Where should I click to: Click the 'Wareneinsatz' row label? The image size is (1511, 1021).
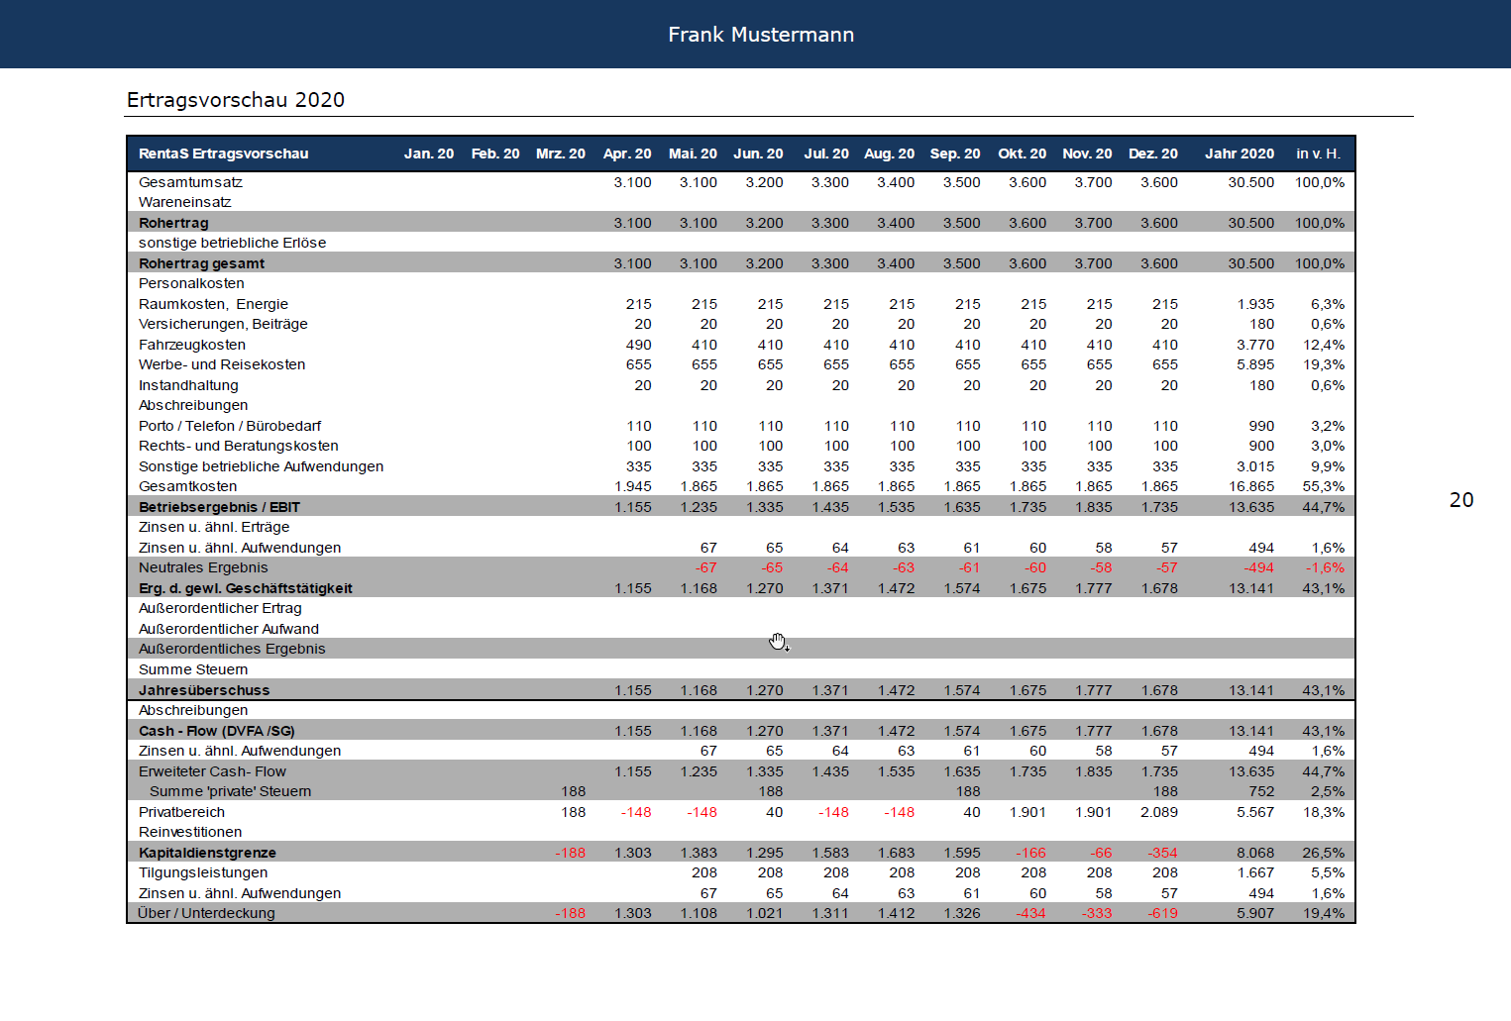pyautogui.click(x=185, y=202)
